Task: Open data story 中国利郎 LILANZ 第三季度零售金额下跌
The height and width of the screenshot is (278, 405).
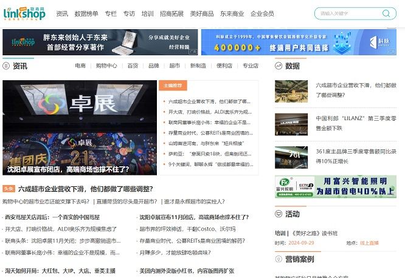Action: tap(356, 123)
